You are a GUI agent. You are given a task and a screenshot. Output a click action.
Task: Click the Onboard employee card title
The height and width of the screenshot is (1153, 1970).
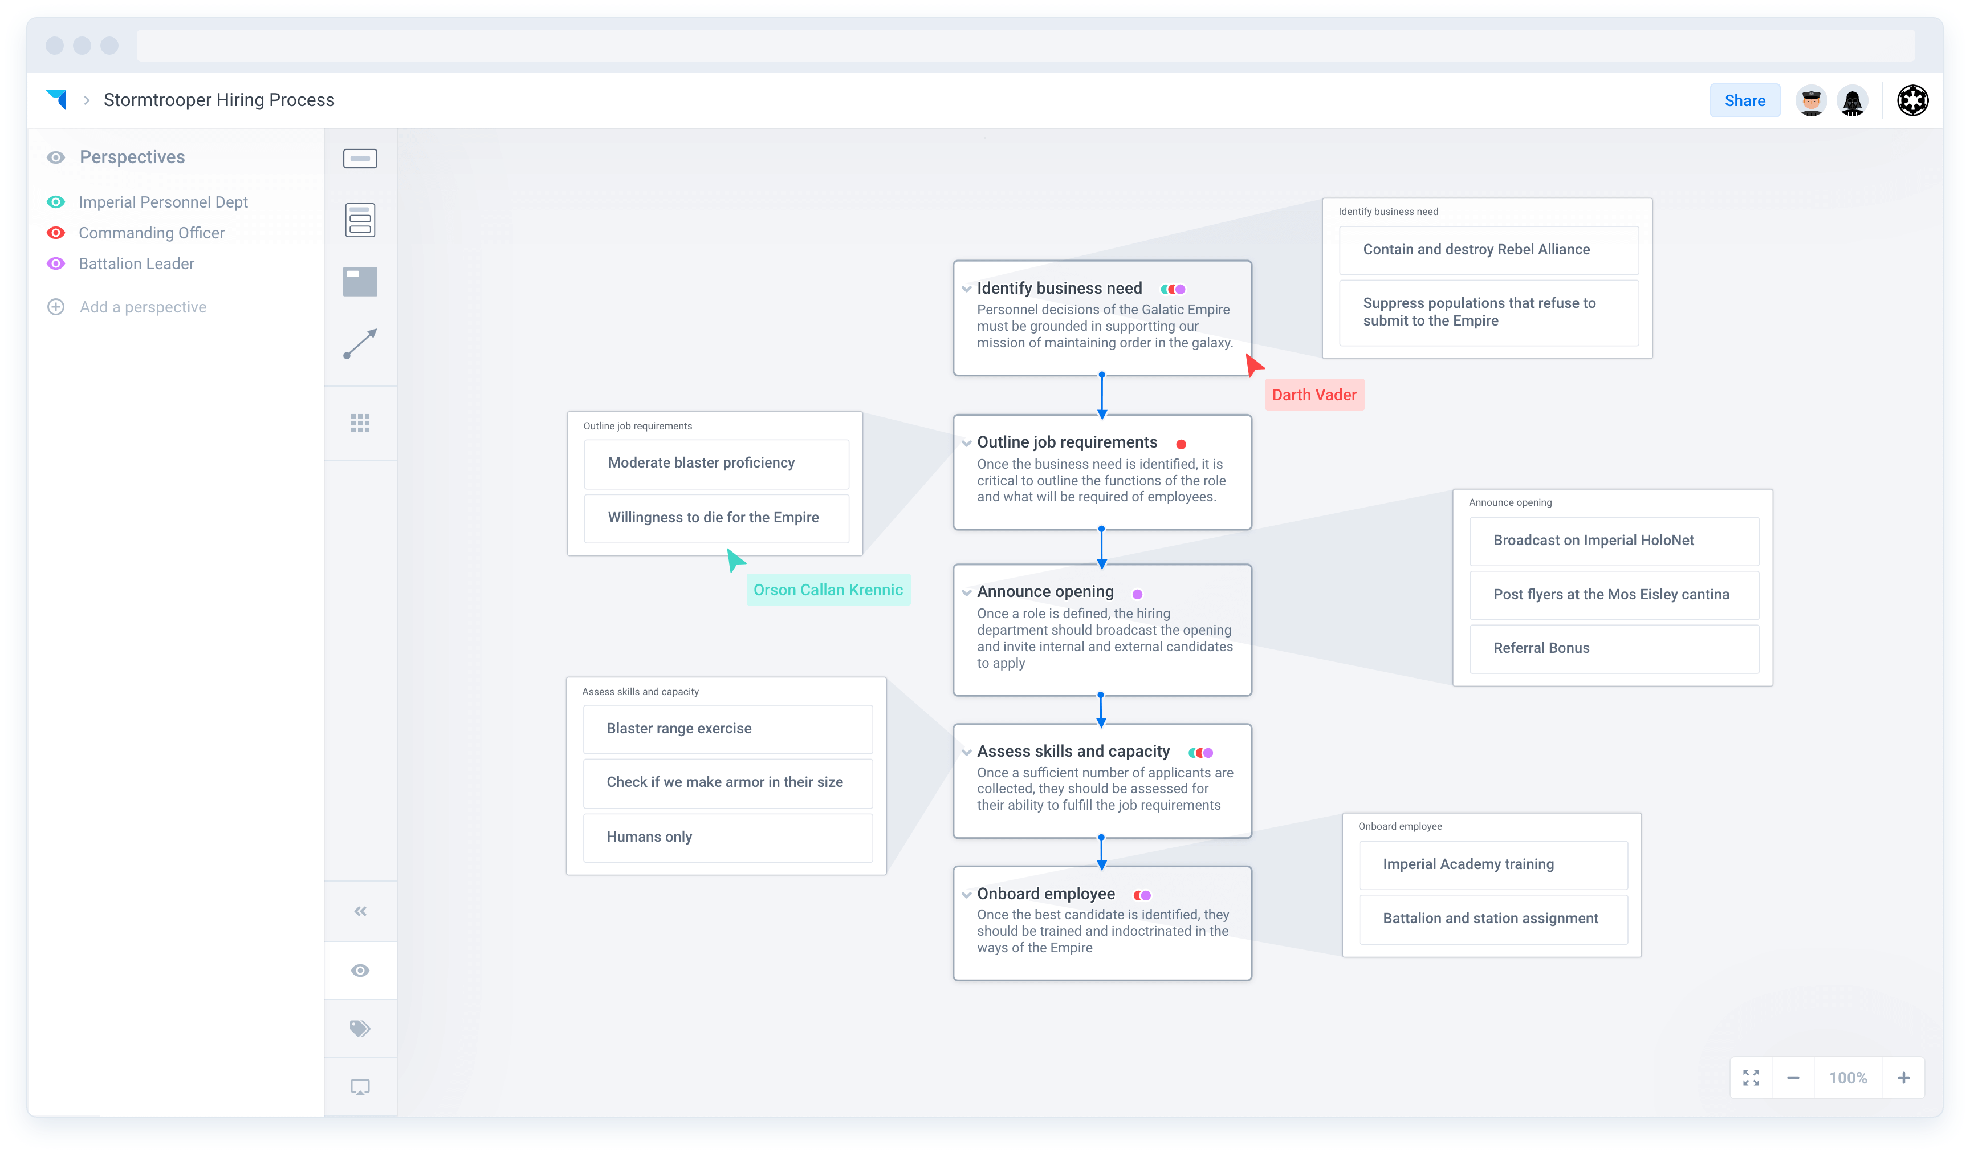coord(1045,894)
